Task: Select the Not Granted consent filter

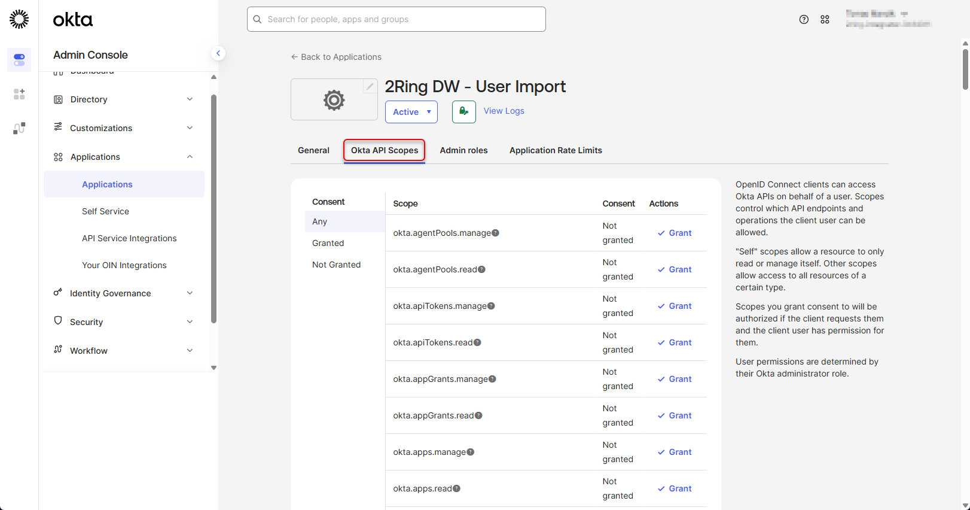Action: point(336,265)
